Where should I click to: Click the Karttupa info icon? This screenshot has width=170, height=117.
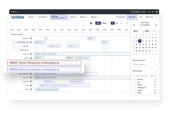click(x=31, y=54)
